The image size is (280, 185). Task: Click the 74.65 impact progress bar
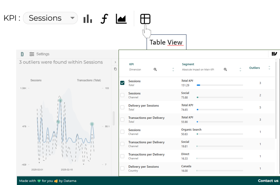point(220,109)
